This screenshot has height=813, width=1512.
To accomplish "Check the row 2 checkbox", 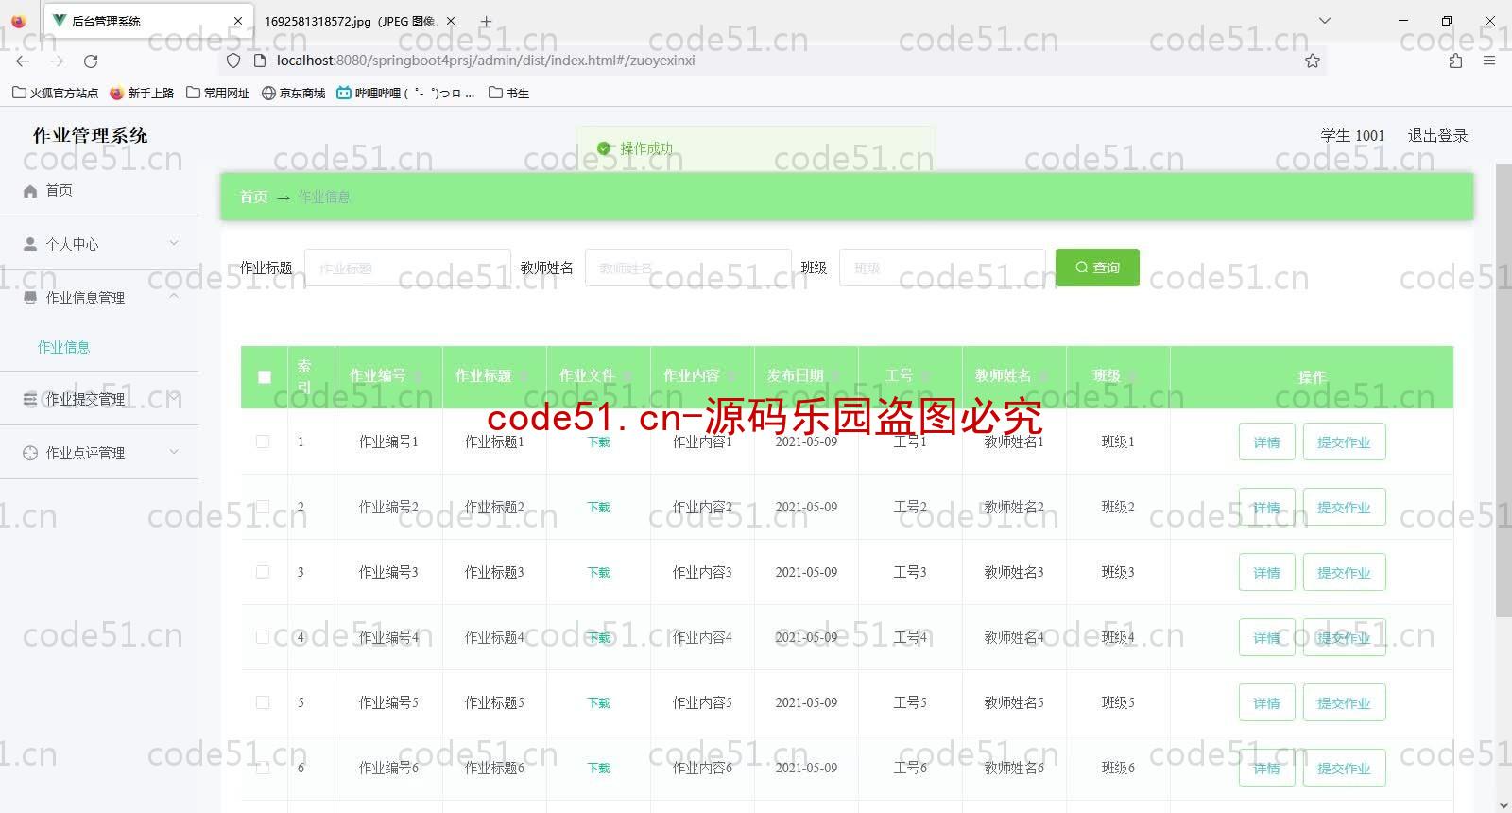I will [x=263, y=507].
